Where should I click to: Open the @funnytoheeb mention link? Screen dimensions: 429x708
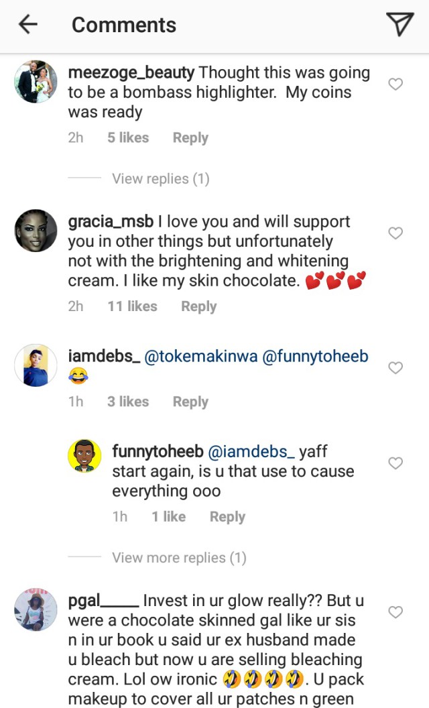click(x=314, y=357)
